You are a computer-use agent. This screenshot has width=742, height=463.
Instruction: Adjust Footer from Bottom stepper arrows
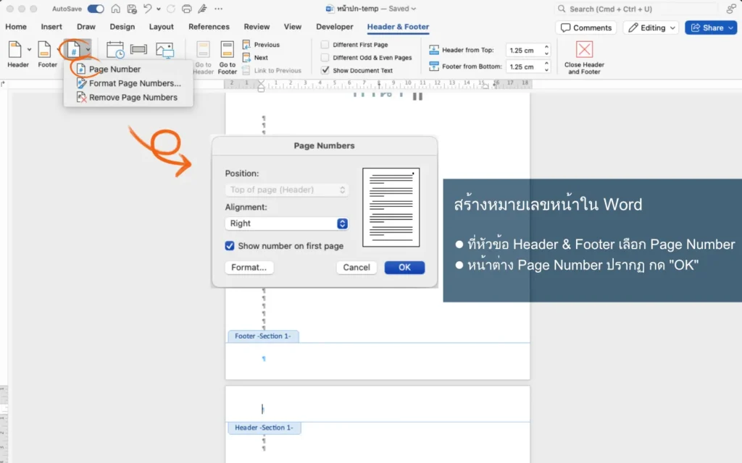click(x=546, y=66)
